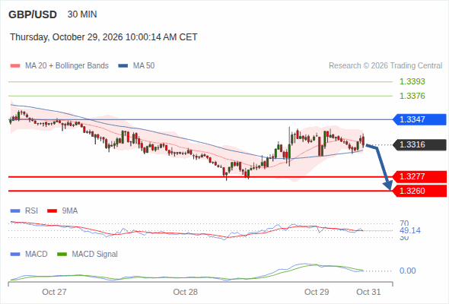
Task: Click the 1.3376 resistance level label
Action: 412,96
